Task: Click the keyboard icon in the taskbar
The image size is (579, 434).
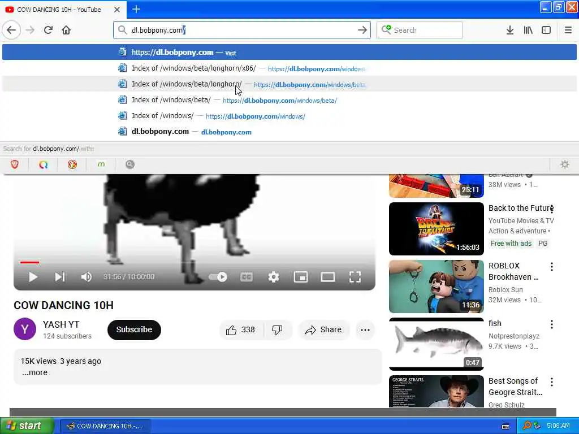Action: coord(505,426)
